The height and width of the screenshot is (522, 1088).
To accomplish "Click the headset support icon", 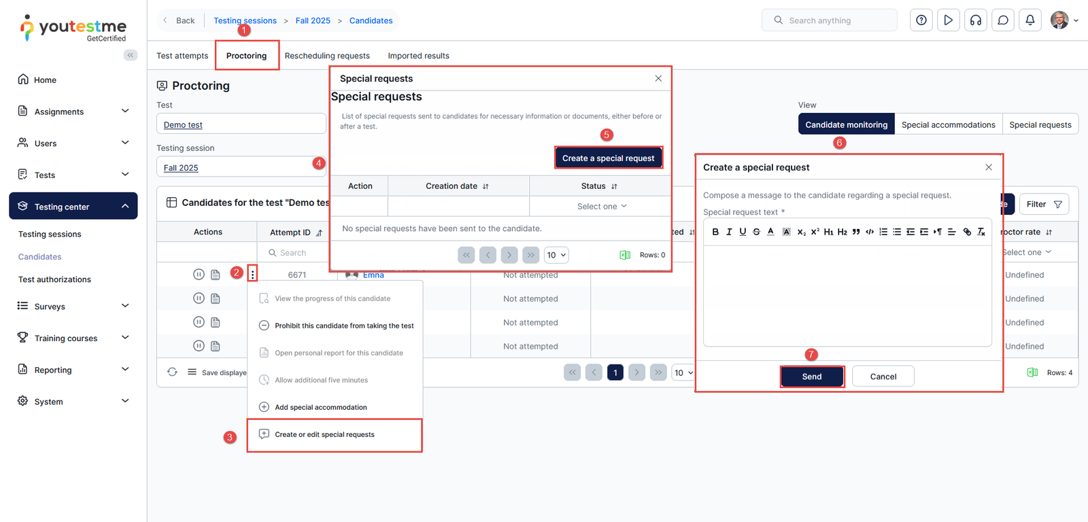I will [x=975, y=20].
